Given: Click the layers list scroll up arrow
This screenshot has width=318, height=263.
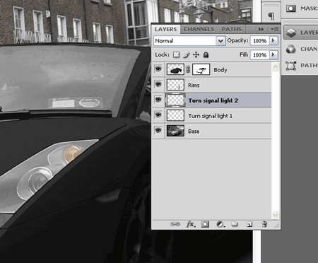Looking at the screenshot, I should point(275,67).
